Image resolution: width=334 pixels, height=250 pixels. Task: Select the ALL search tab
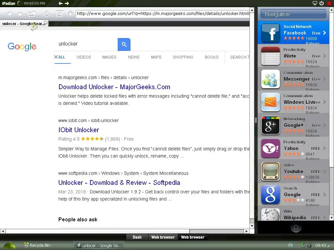pos(62,57)
